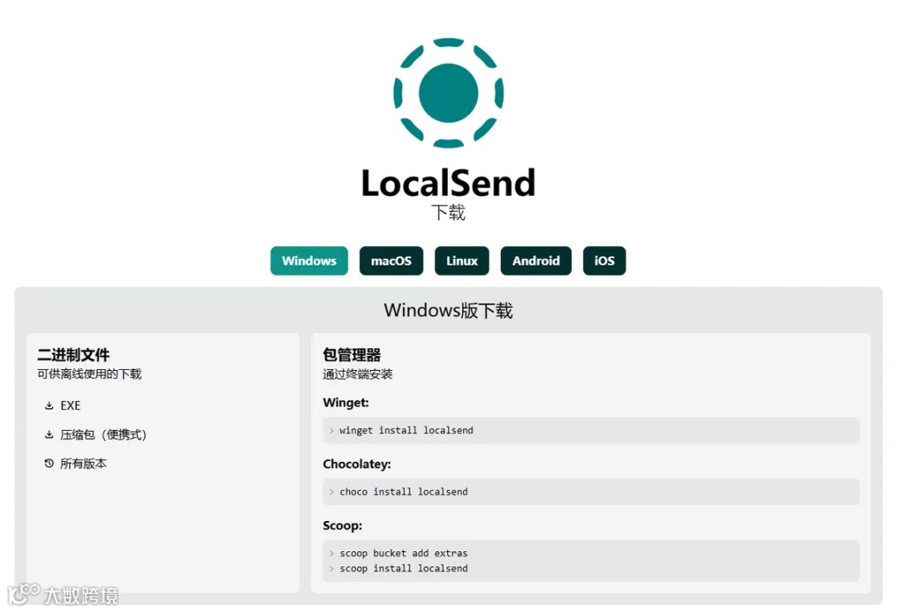The width and height of the screenshot is (911, 612).
Task: Click the 下载 subtitle under LocalSend
Action: (448, 212)
